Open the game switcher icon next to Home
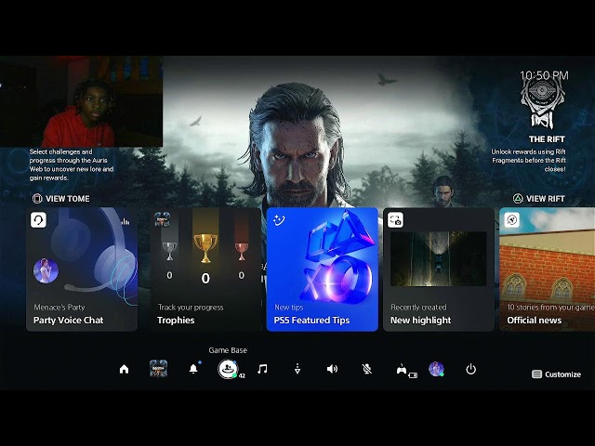The image size is (595, 446). click(x=158, y=369)
